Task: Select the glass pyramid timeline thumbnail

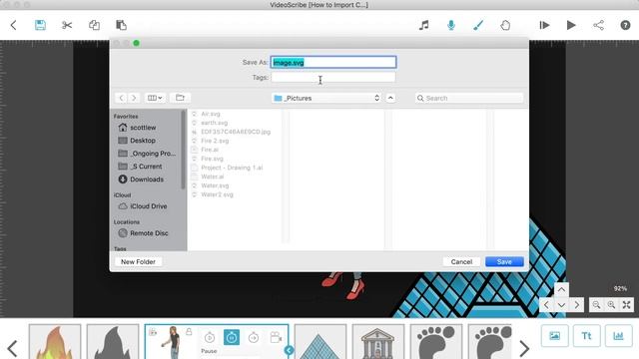Action: coord(320,342)
